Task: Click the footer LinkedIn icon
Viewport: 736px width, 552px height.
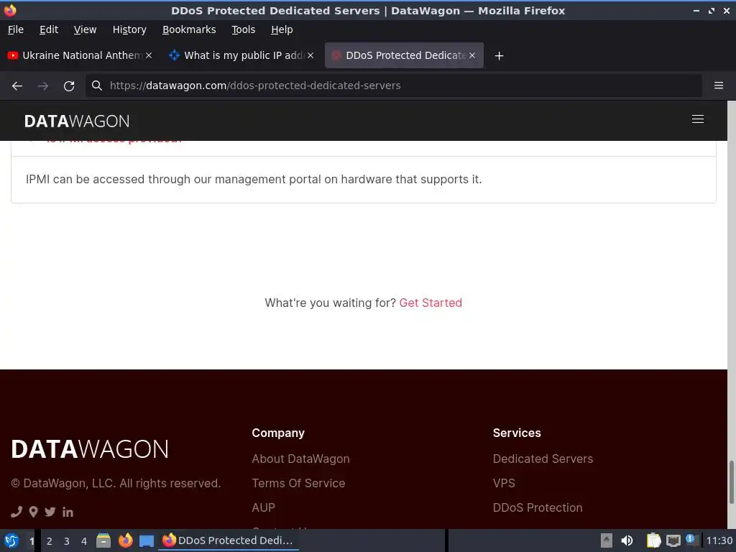Action: pyautogui.click(x=68, y=512)
